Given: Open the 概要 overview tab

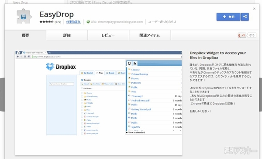Looking at the screenshot, I should (25, 35).
